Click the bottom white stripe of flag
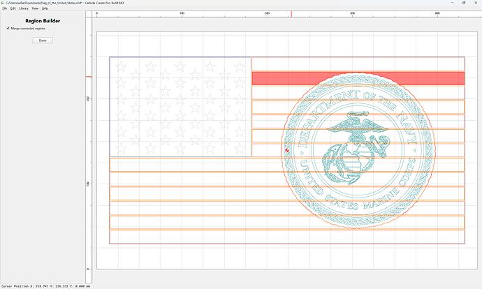The height and width of the screenshot is (289, 482). point(287,237)
